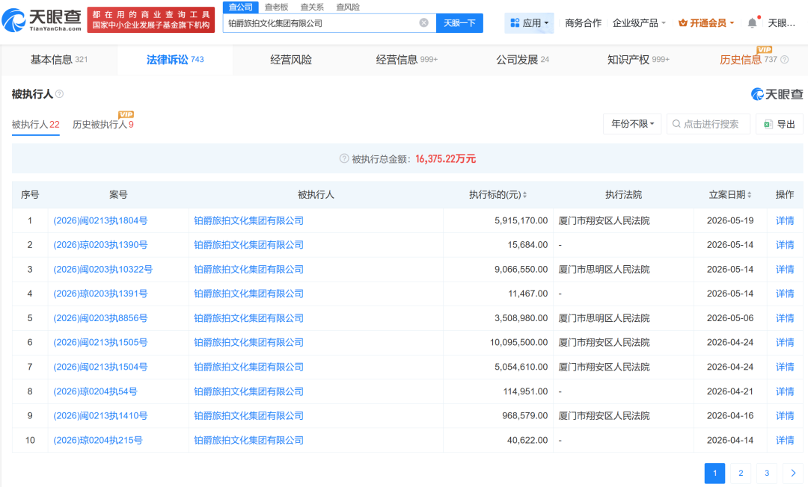Go to page 3 of results
808x487 pixels.
pyautogui.click(x=767, y=473)
